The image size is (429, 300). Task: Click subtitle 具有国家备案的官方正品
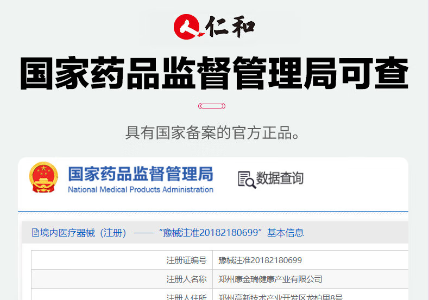(212, 133)
